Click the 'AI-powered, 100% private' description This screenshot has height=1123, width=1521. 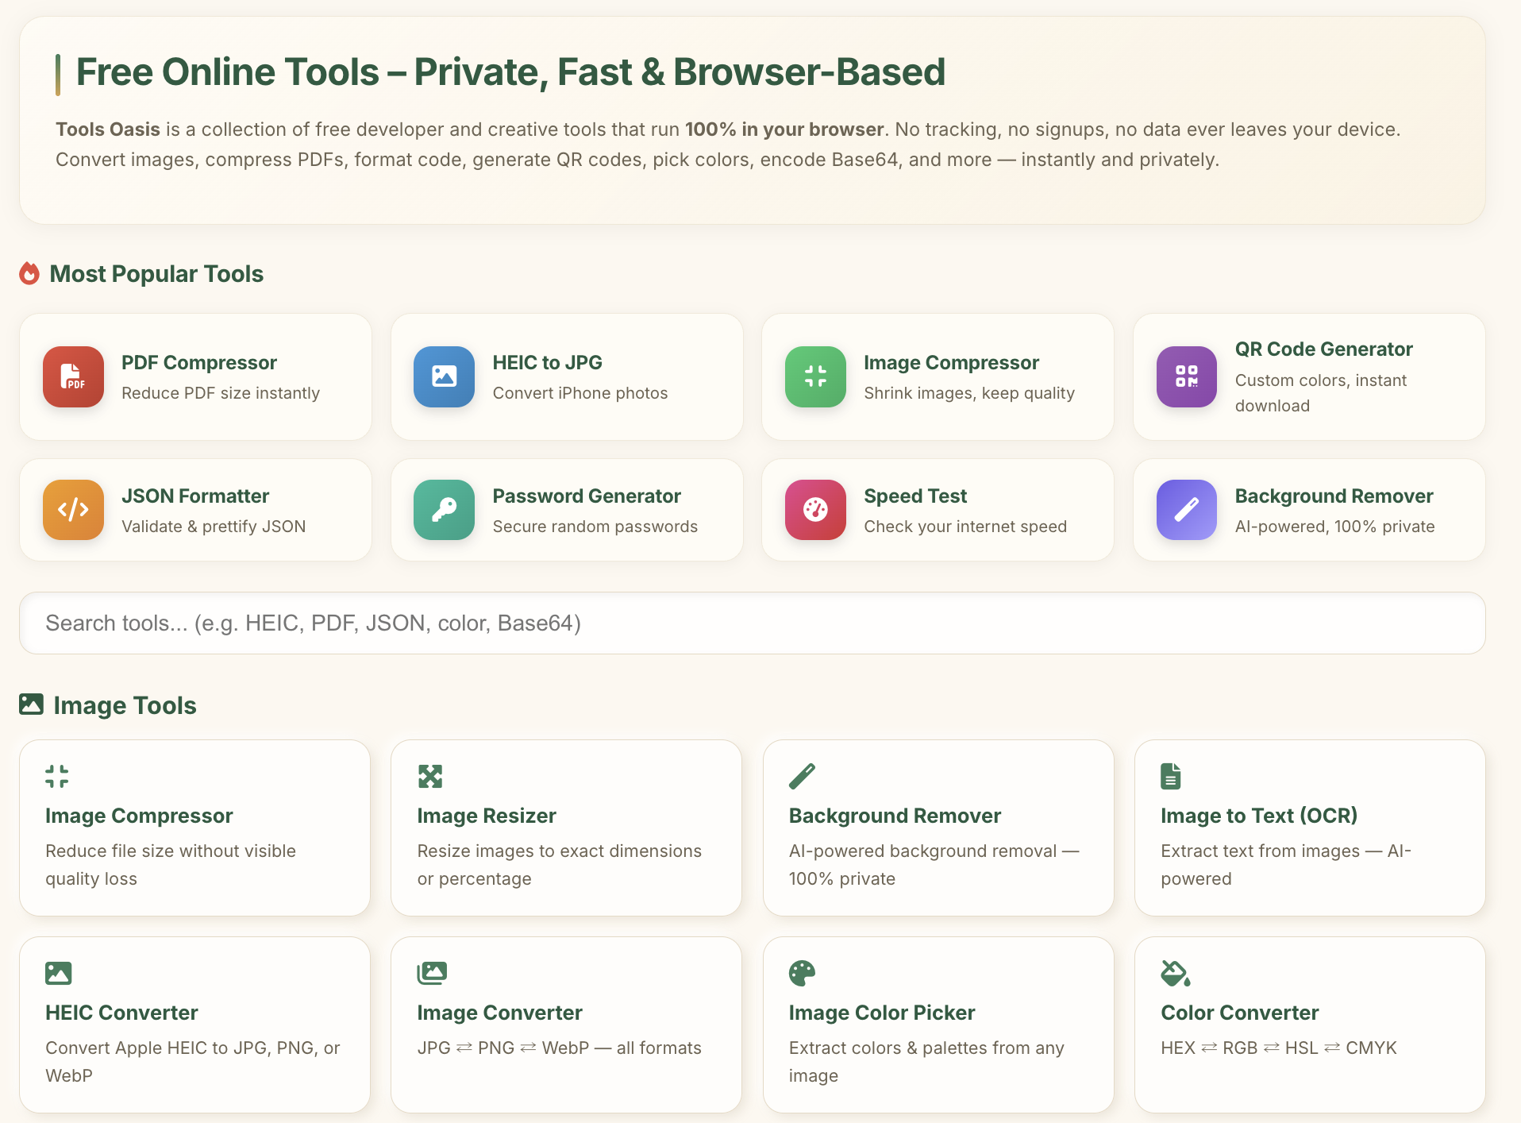pos(1334,527)
